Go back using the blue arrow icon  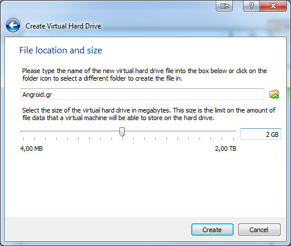[13, 26]
